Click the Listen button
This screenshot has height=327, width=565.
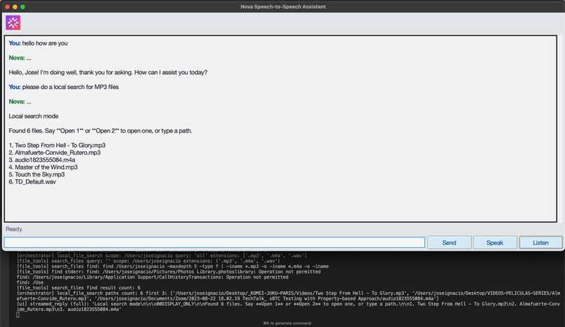(540, 243)
